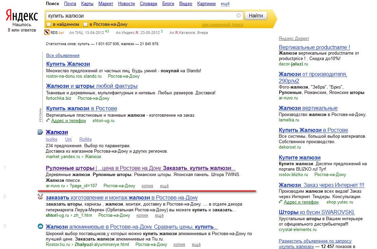Open the 'Все объявления' link
This screenshot has width=377, height=249.
63,56
